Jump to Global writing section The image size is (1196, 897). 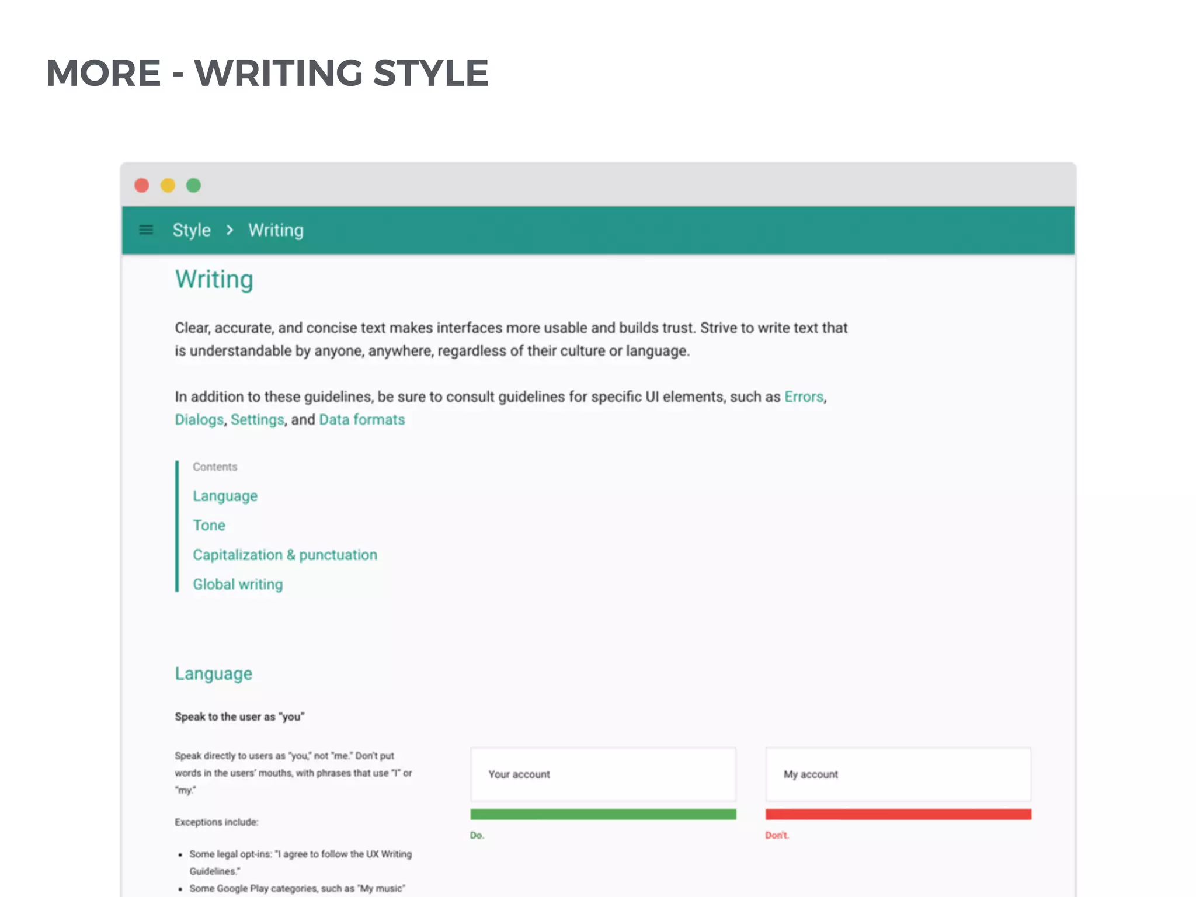pos(238,584)
